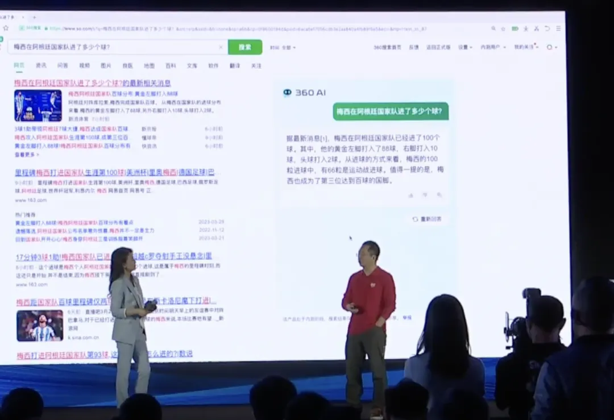Click the Messi news thumbnail image at top
This screenshot has width=614, height=420.
pos(38,105)
